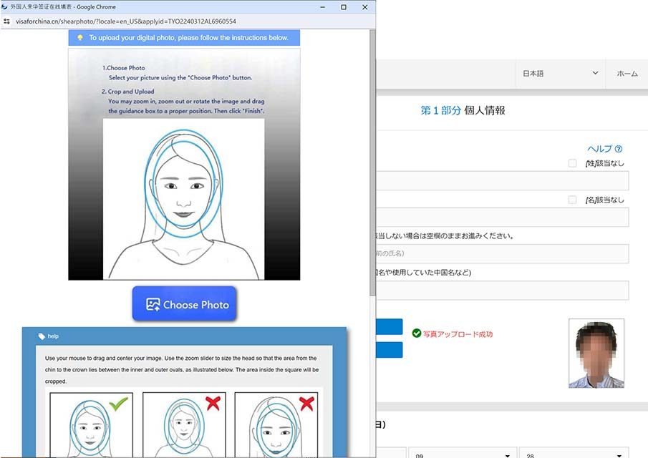This screenshot has height=458, width=648.
Task: Click the green check on correct example photo
Action: pyautogui.click(x=120, y=404)
